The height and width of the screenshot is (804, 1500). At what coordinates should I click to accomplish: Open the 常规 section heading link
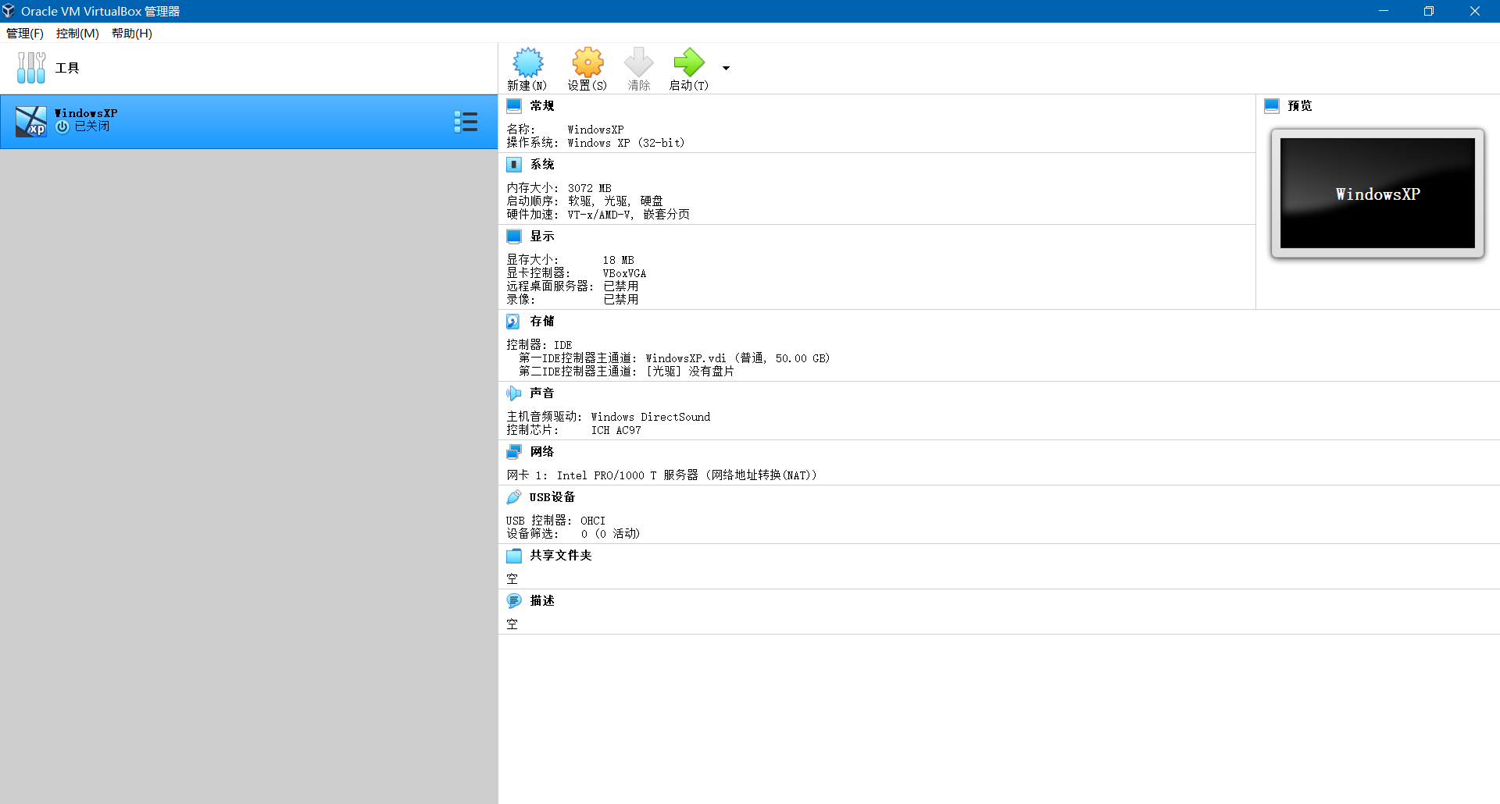(x=542, y=105)
